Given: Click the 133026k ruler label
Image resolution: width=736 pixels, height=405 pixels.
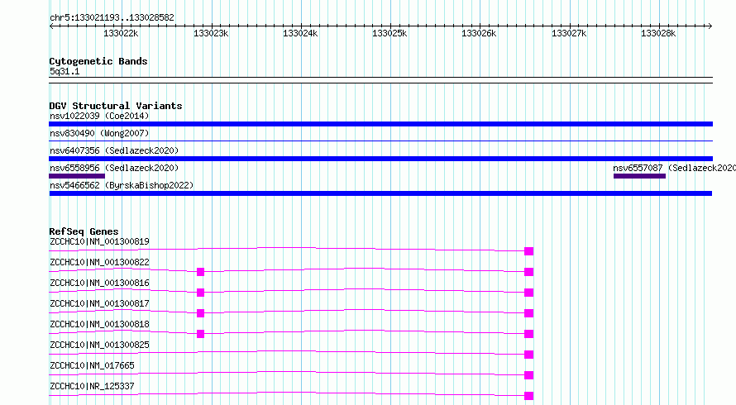Looking at the screenshot, I should (479, 33).
